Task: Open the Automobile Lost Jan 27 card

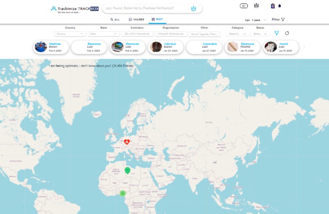Action: click(x=204, y=47)
